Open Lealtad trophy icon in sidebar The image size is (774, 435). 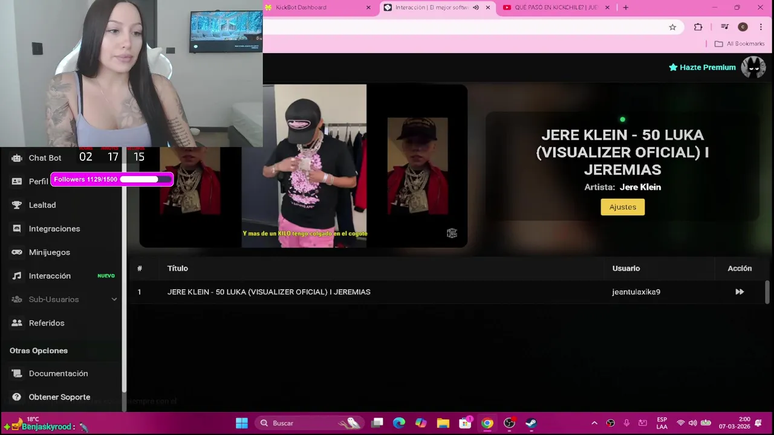tap(17, 205)
